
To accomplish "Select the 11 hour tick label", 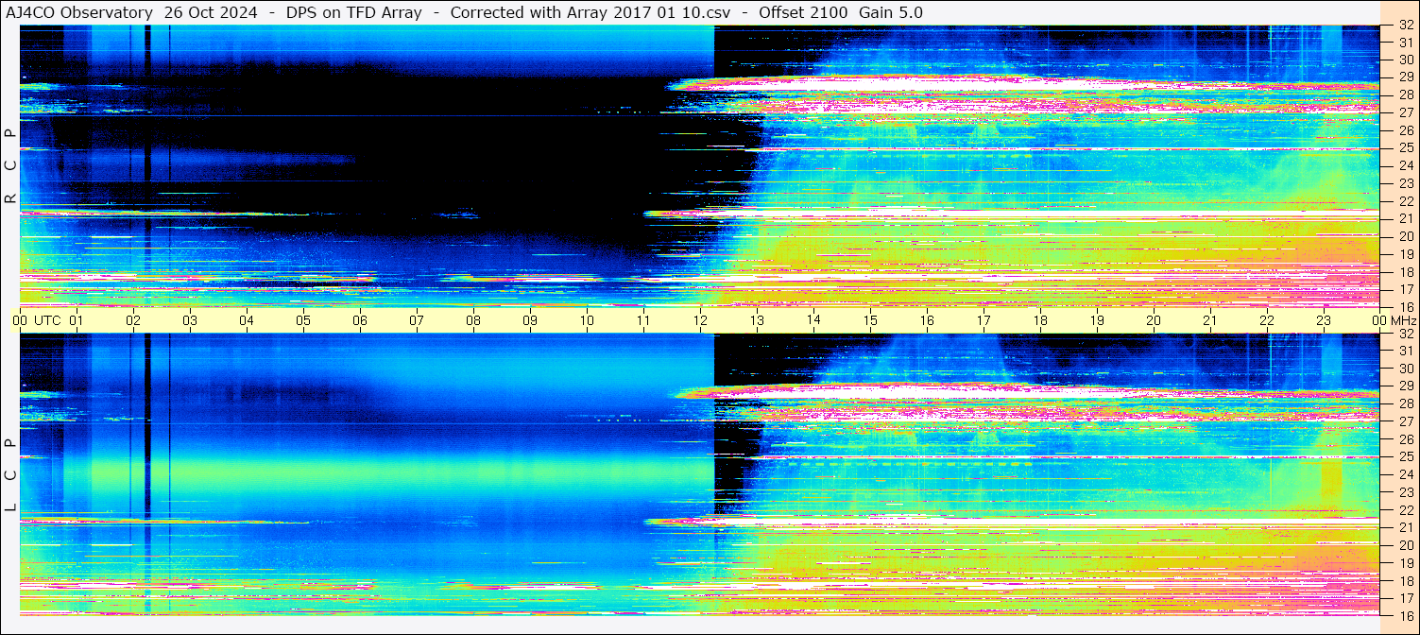I will (x=643, y=320).
